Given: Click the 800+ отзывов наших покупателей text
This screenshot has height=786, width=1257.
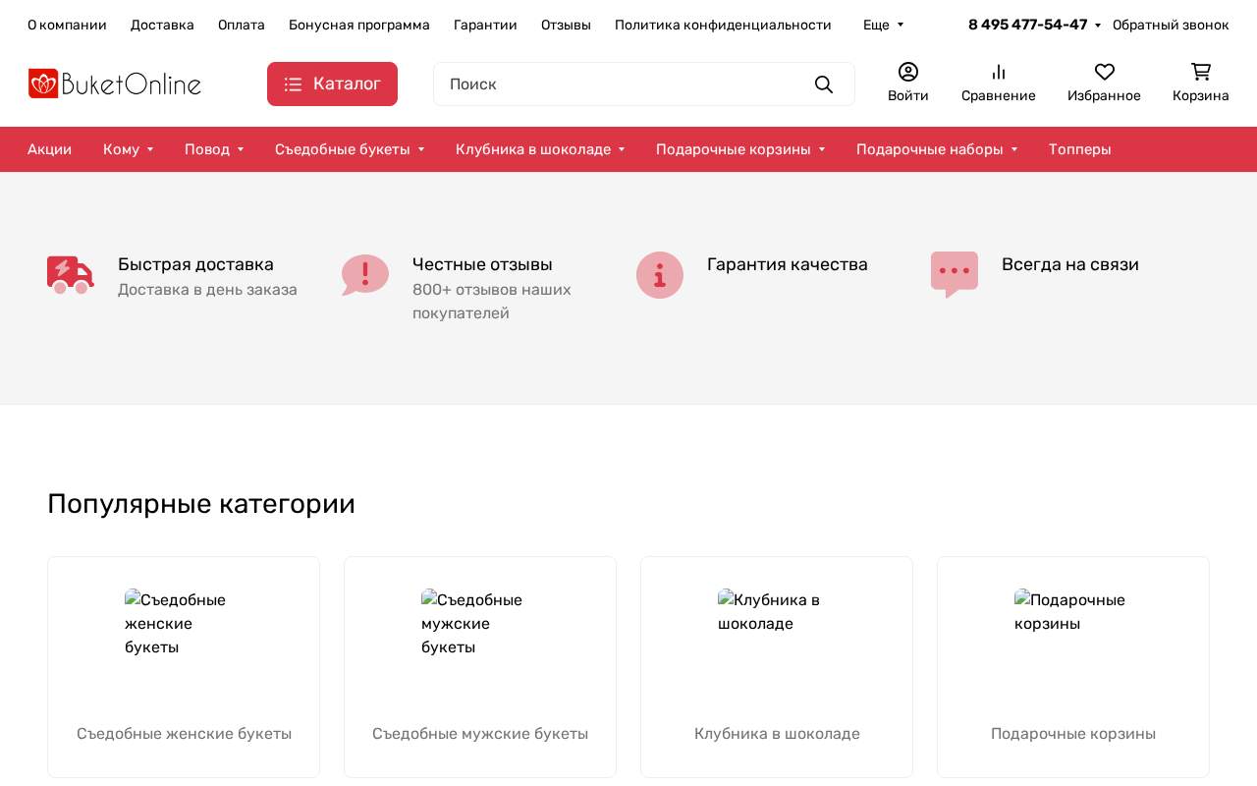Looking at the screenshot, I should pyautogui.click(x=492, y=302).
